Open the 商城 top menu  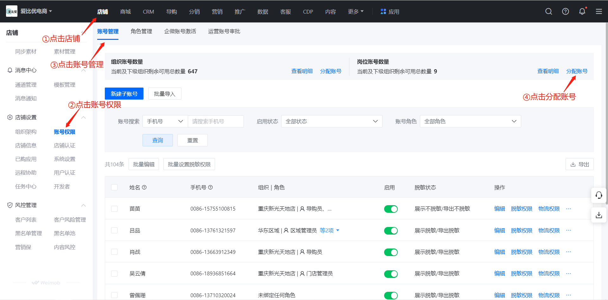point(125,12)
